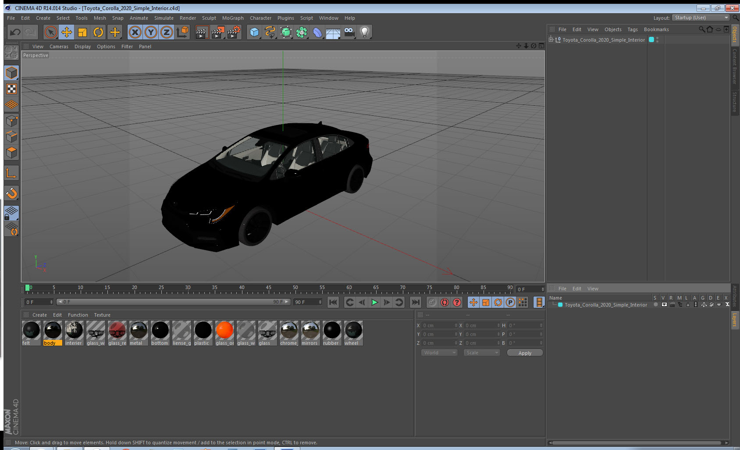Select Points mode in left palette
Screen dimensions: 740x450
pos(12,121)
